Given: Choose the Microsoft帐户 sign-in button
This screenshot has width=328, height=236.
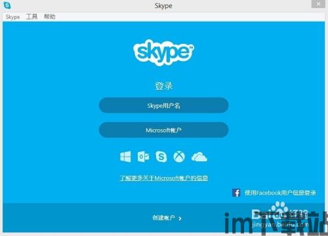Looking at the screenshot, I should (x=164, y=130).
